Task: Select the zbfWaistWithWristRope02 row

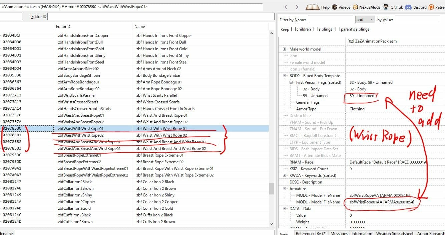Action: 134,135
